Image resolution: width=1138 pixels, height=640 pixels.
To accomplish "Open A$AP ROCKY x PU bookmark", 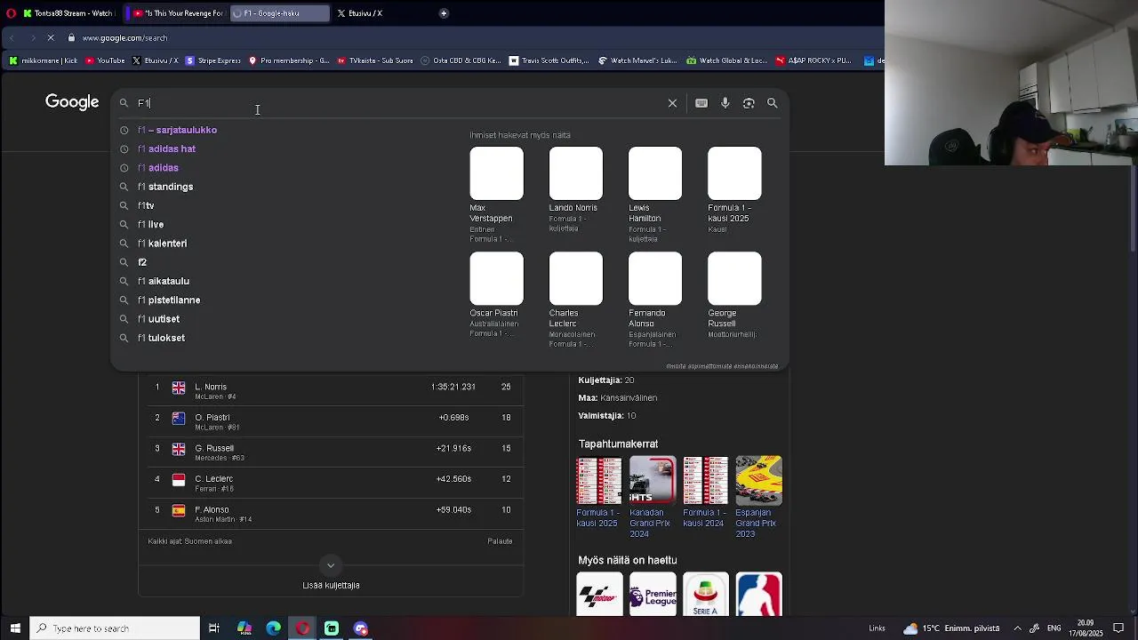I will pos(813,60).
